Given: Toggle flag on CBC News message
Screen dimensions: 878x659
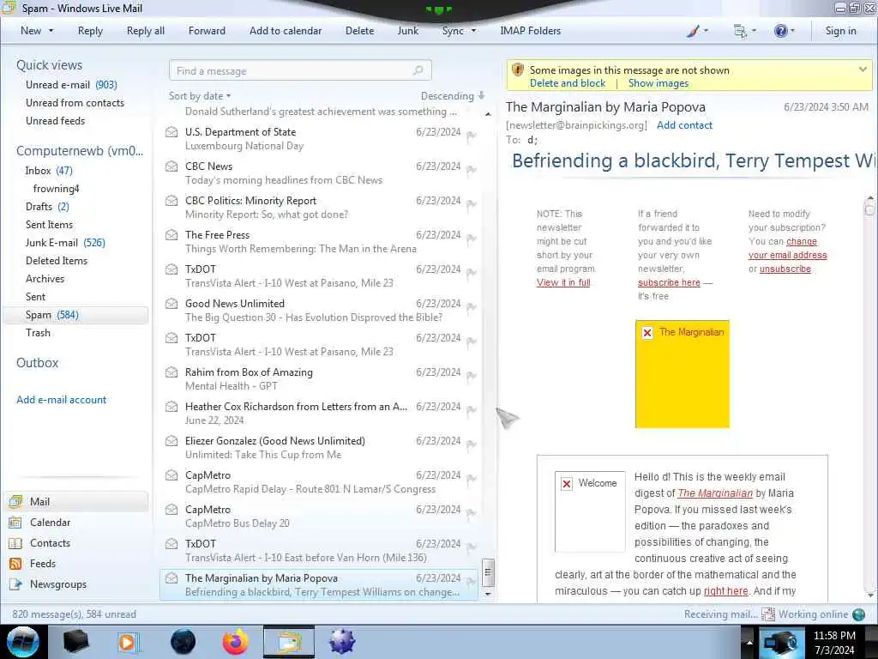Looking at the screenshot, I should click(472, 170).
